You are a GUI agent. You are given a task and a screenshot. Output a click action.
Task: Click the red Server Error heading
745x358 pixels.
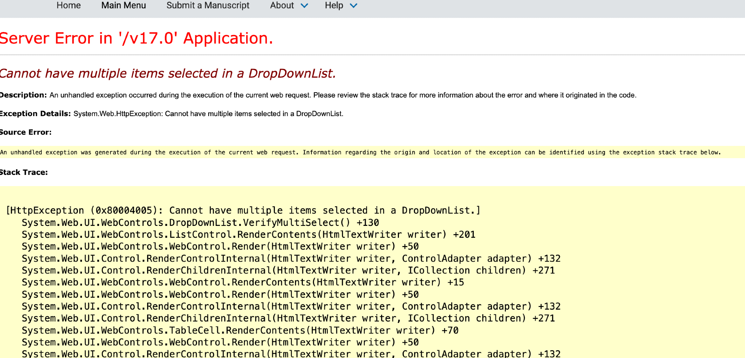coord(136,38)
